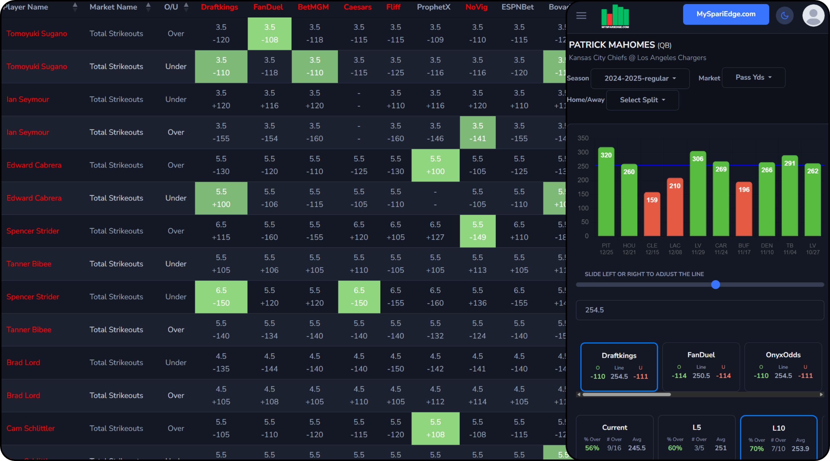The height and width of the screenshot is (461, 830).
Task: Sort by Market Name arrows
Action: pos(148,7)
